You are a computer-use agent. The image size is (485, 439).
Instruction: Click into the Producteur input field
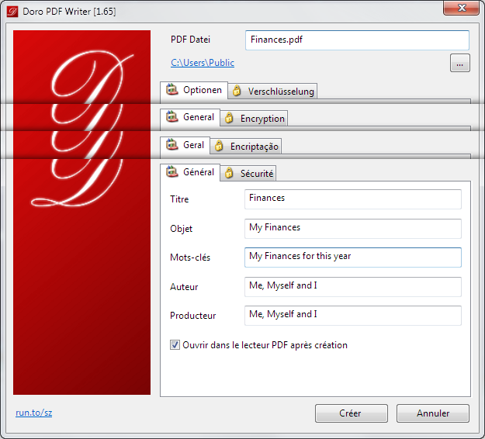(353, 316)
